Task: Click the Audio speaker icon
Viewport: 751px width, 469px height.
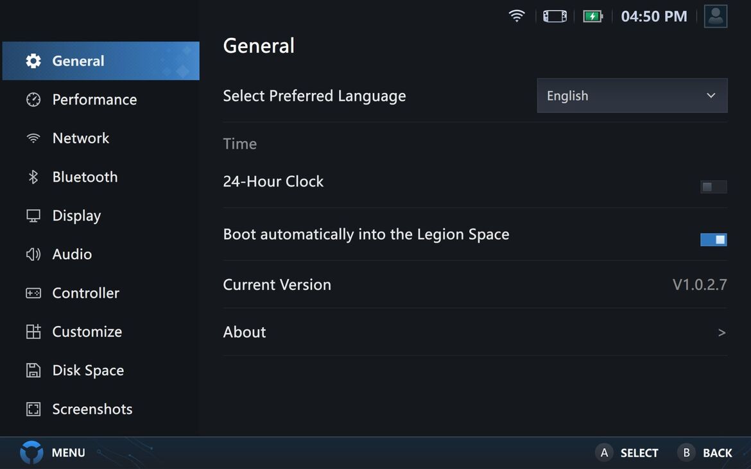Action: tap(33, 255)
